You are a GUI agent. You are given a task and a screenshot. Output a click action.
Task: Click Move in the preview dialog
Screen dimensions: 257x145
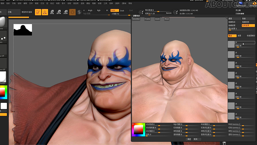click(167, 19)
